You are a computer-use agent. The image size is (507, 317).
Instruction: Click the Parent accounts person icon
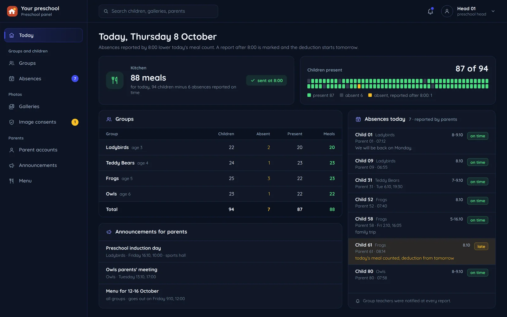[x=12, y=150]
